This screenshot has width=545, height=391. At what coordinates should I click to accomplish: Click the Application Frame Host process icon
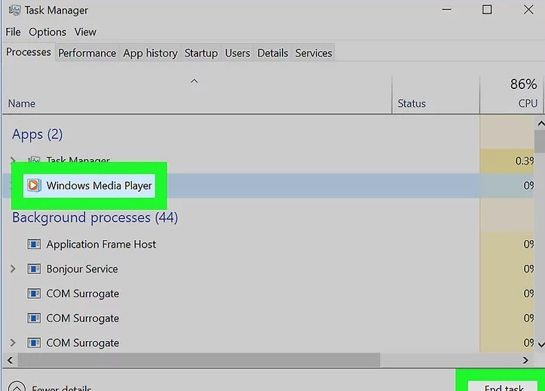click(34, 244)
